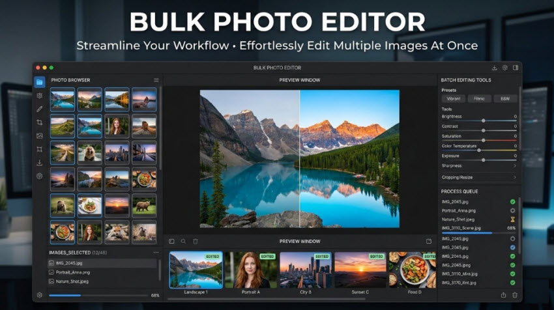Click the globe icon in the title bar
This screenshot has width=554, height=310.
(x=505, y=68)
